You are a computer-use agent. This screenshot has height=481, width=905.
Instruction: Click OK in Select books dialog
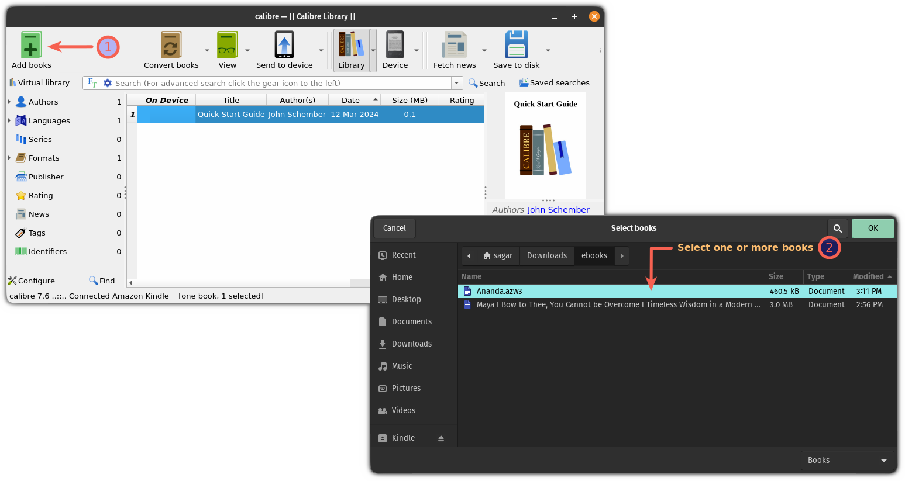pyautogui.click(x=873, y=228)
